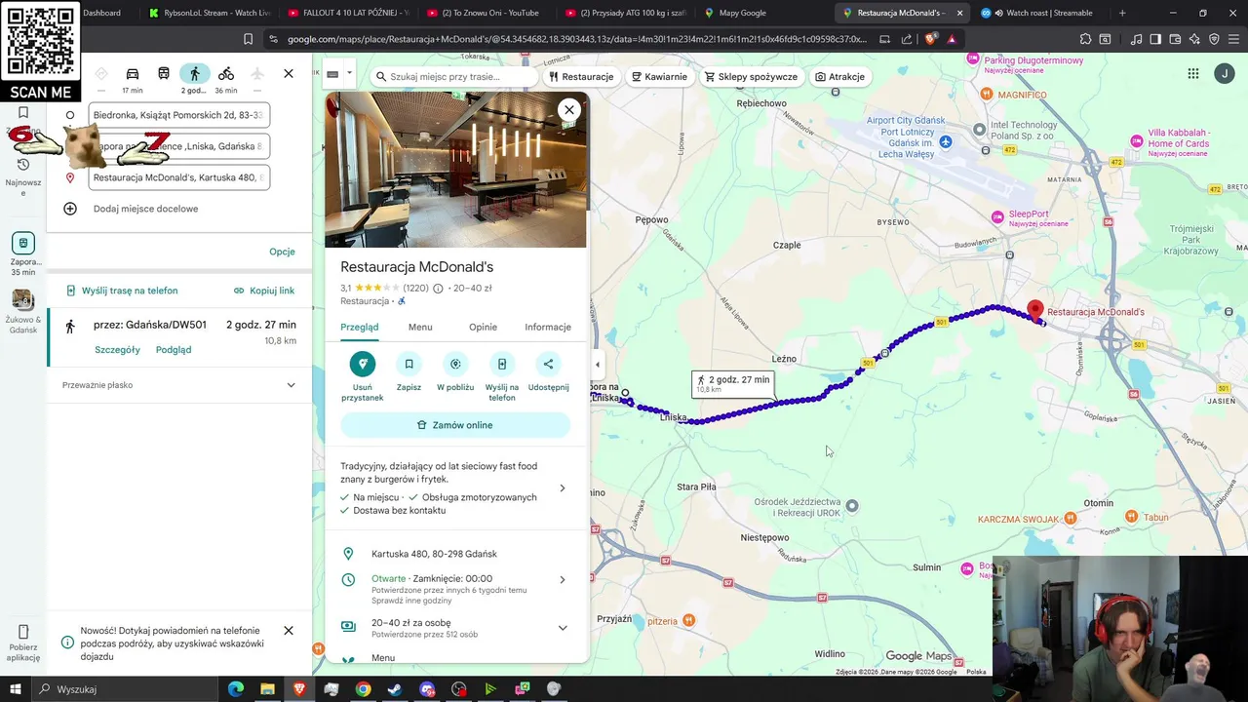Image resolution: width=1248 pixels, height=702 pixels.
Task: Select public transit travel mode icon
Action: 164,74
